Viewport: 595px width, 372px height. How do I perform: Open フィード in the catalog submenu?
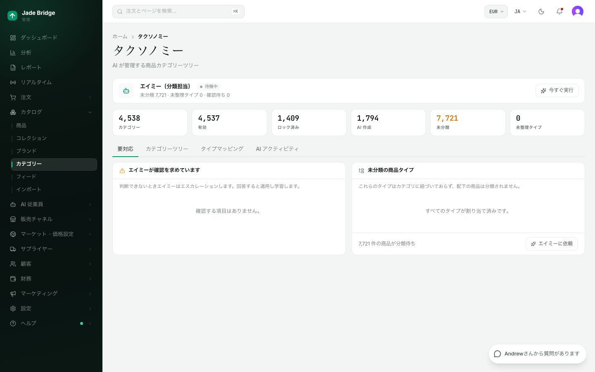click(26, 176)
